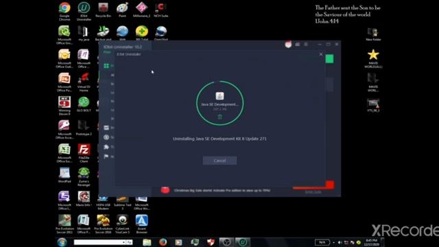Open the IObit Uninstaller options menu icon
Screen dimensions: 439x247
click(x=306, y=44)
